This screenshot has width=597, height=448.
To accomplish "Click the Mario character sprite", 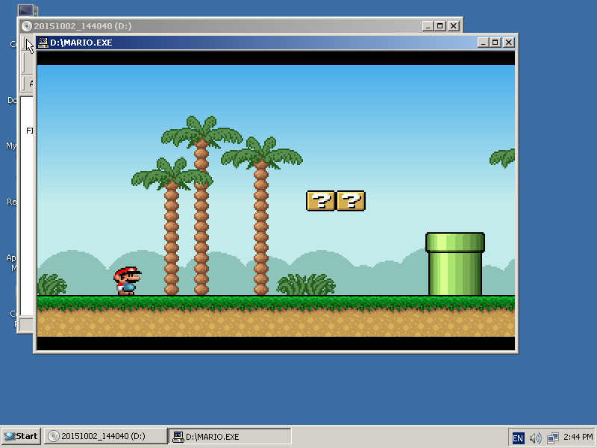I will (x=128, y=281).
